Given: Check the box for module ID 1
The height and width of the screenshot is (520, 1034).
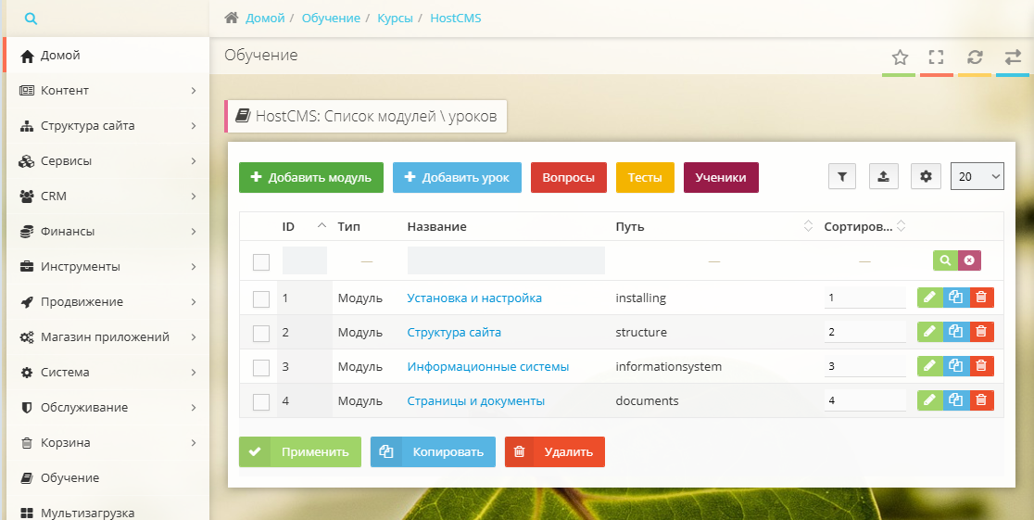Looking at the screenshot, I should 261,298.
